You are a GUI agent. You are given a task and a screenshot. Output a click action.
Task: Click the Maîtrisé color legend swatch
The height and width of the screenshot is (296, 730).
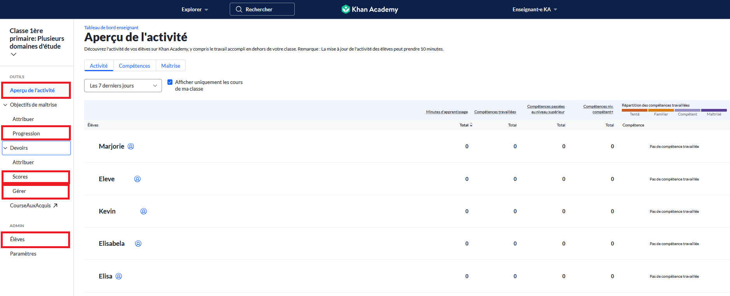click(714, 110)
